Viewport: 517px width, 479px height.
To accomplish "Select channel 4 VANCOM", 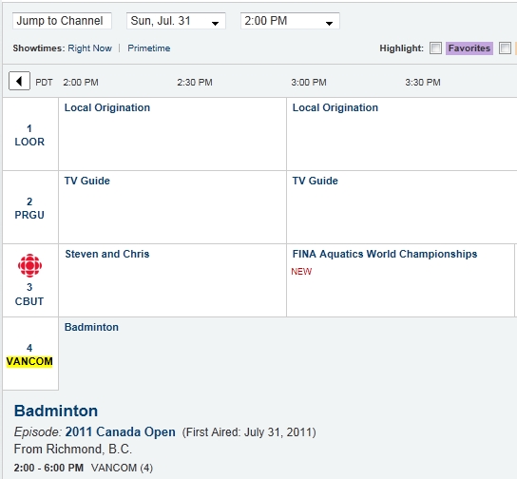I will tap(29, 354).
